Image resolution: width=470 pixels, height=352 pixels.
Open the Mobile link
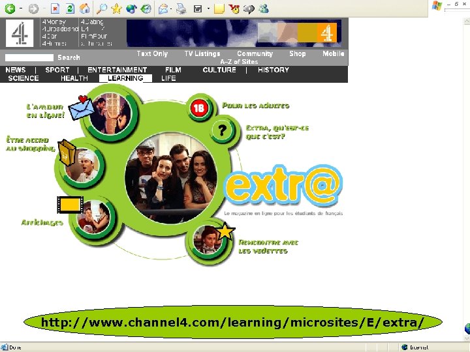334,53
